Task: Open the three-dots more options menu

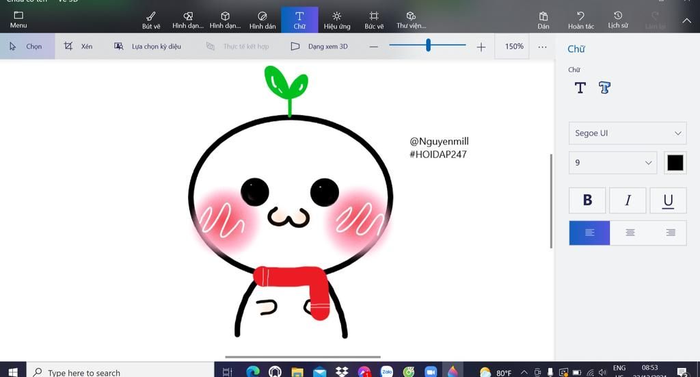Action: click(542, 47)
